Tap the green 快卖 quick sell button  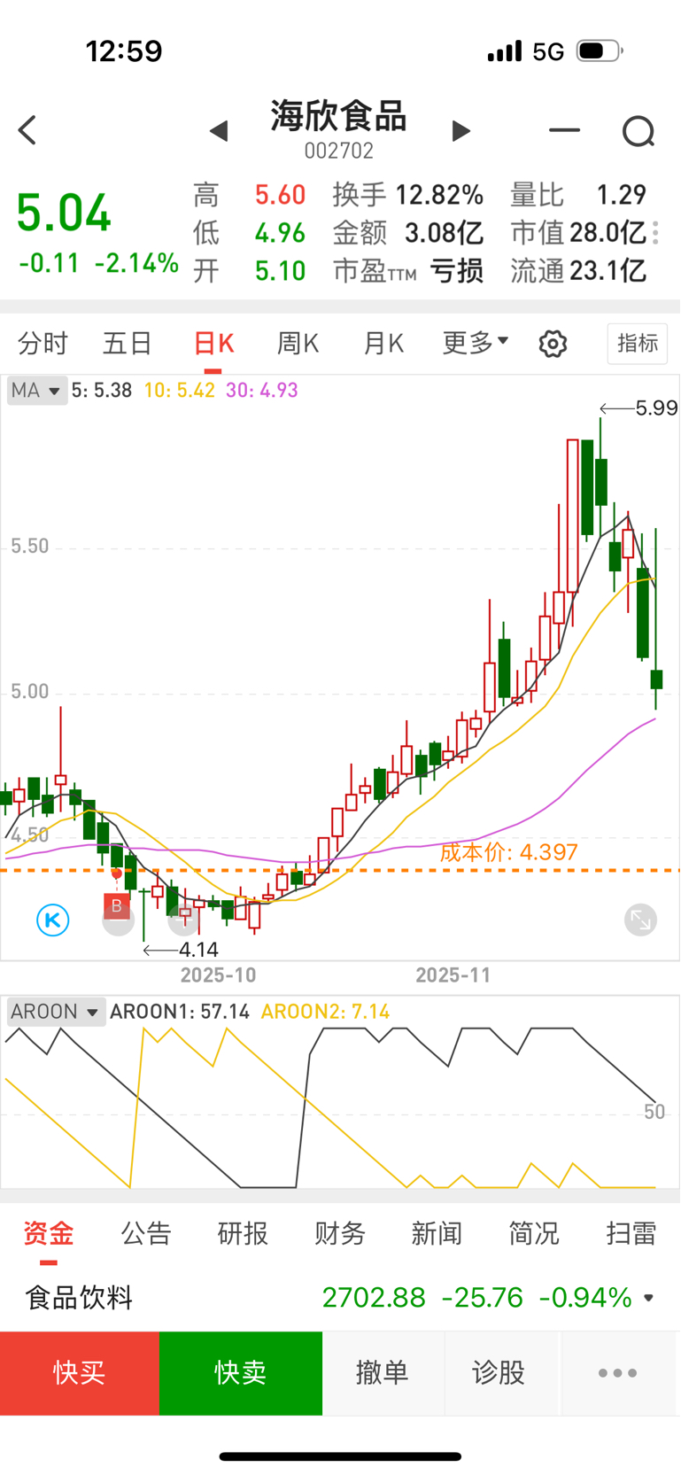[x=241, y=1373]
